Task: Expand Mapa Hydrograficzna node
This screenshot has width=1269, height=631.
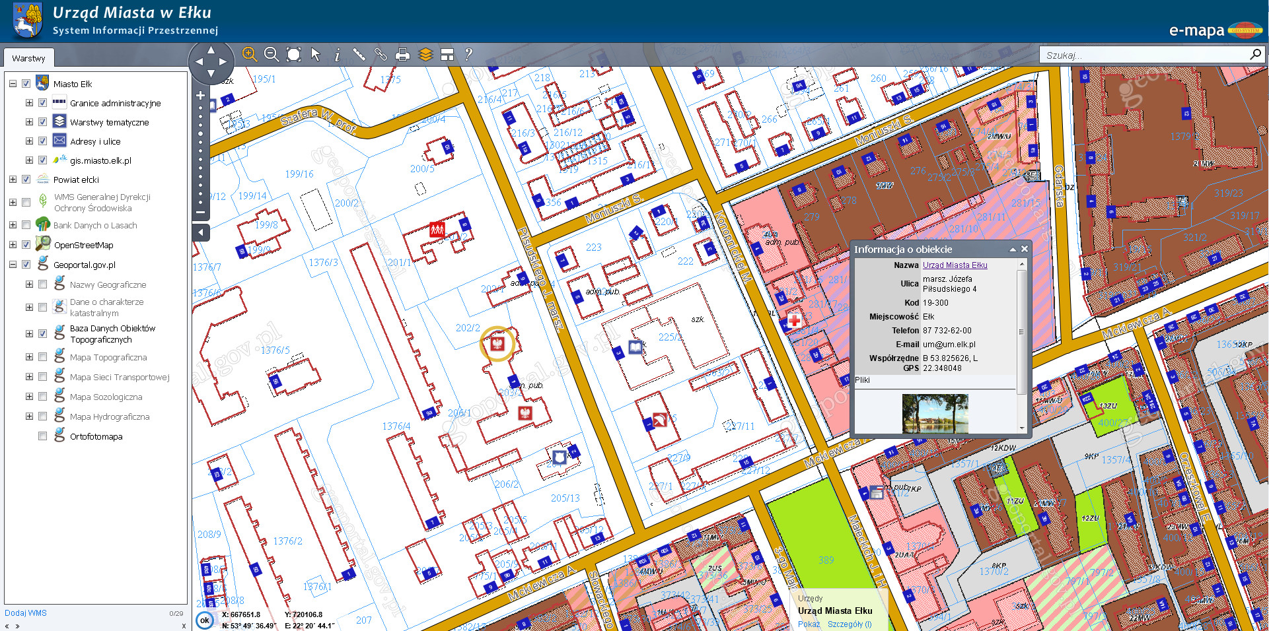Action: tap(29, 416)
